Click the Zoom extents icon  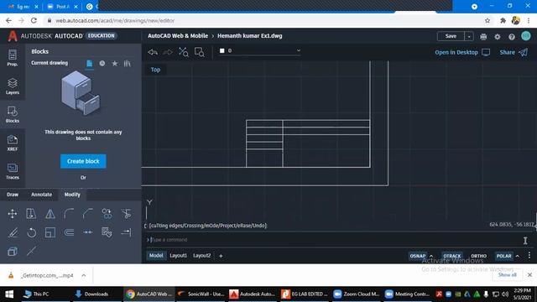point(183,52)
